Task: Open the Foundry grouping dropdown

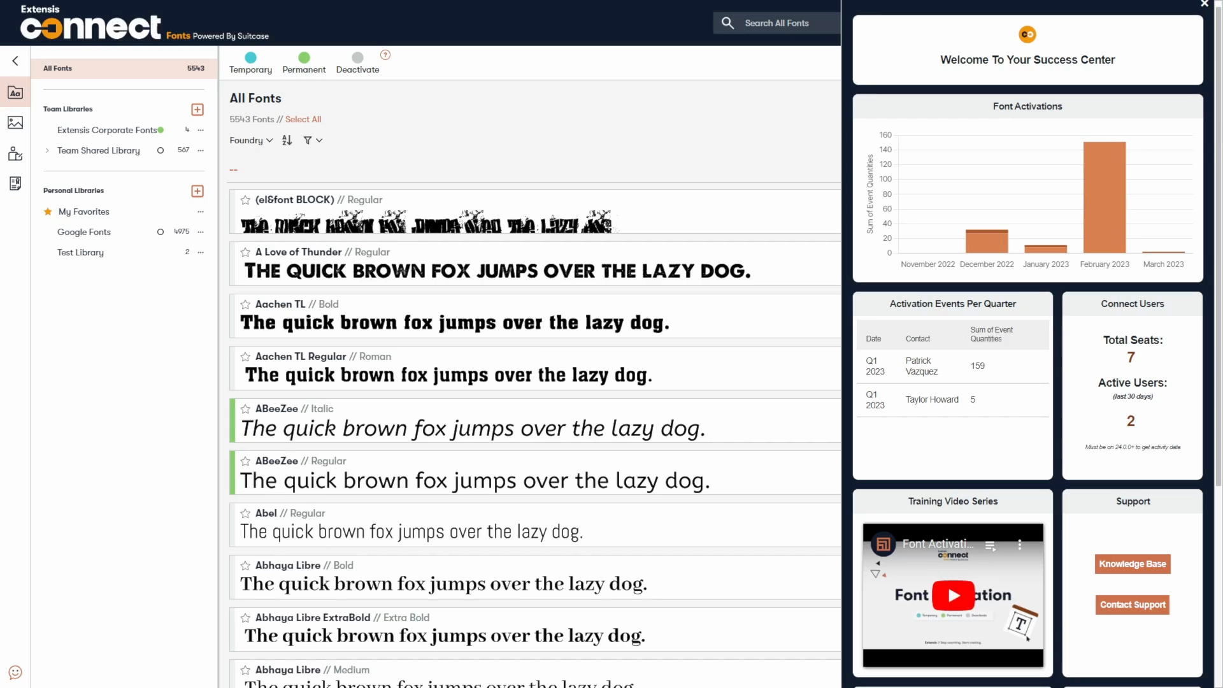Action: [x=251, y=140]
